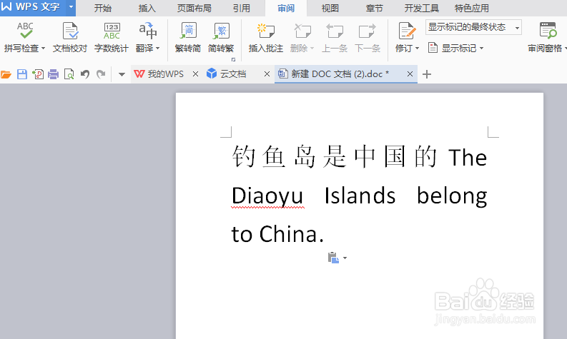Expand quick access toolbar customize arrow
The image size is (567, 339).
[122, 74]
